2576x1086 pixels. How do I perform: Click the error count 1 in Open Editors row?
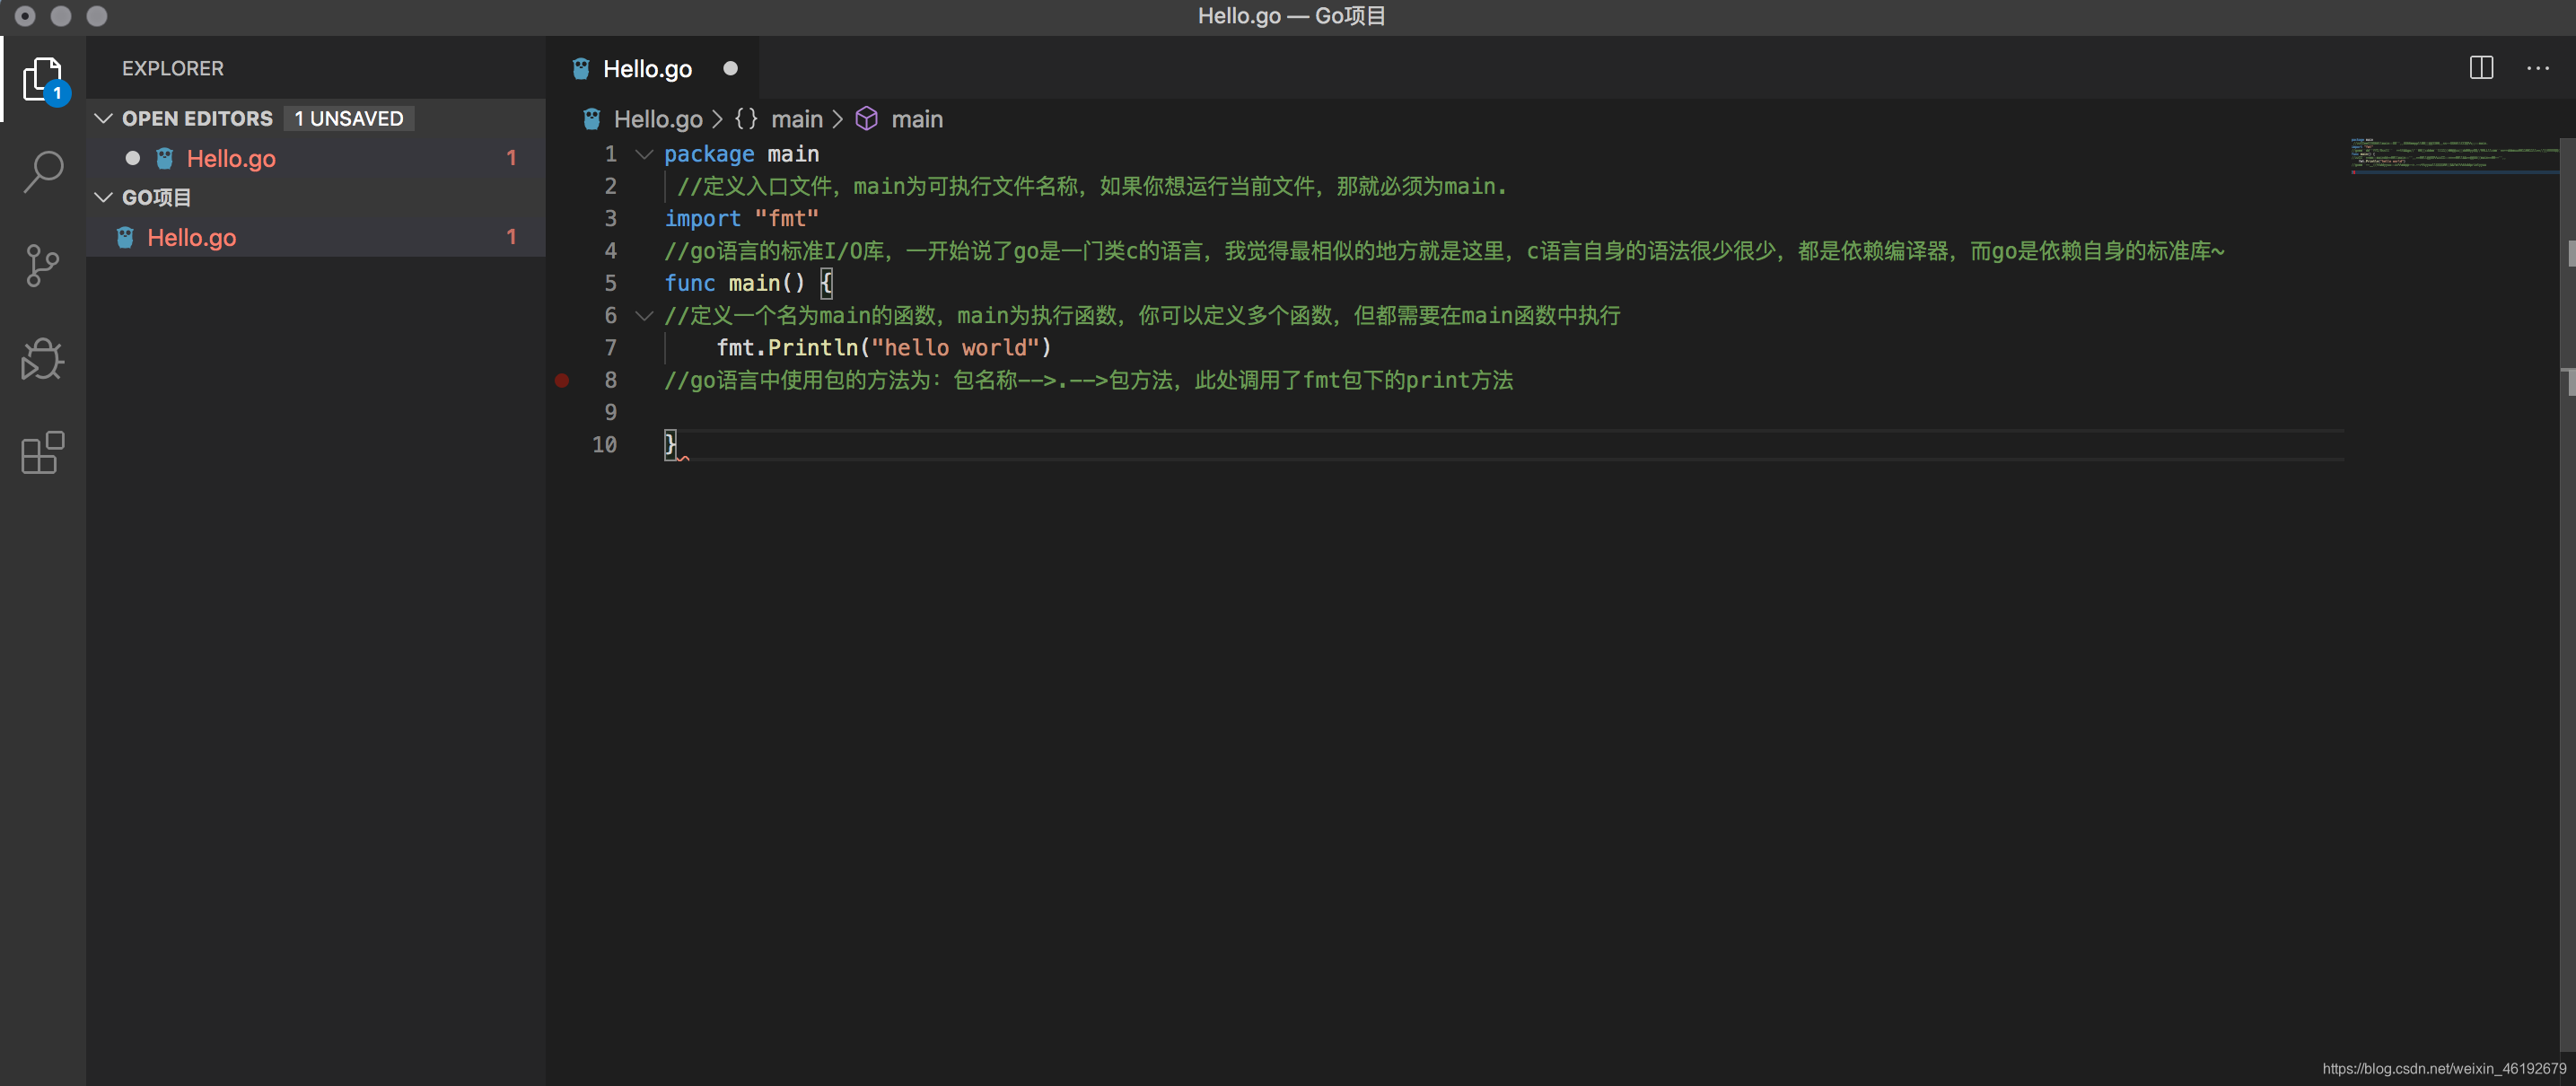tap(511, 158)
